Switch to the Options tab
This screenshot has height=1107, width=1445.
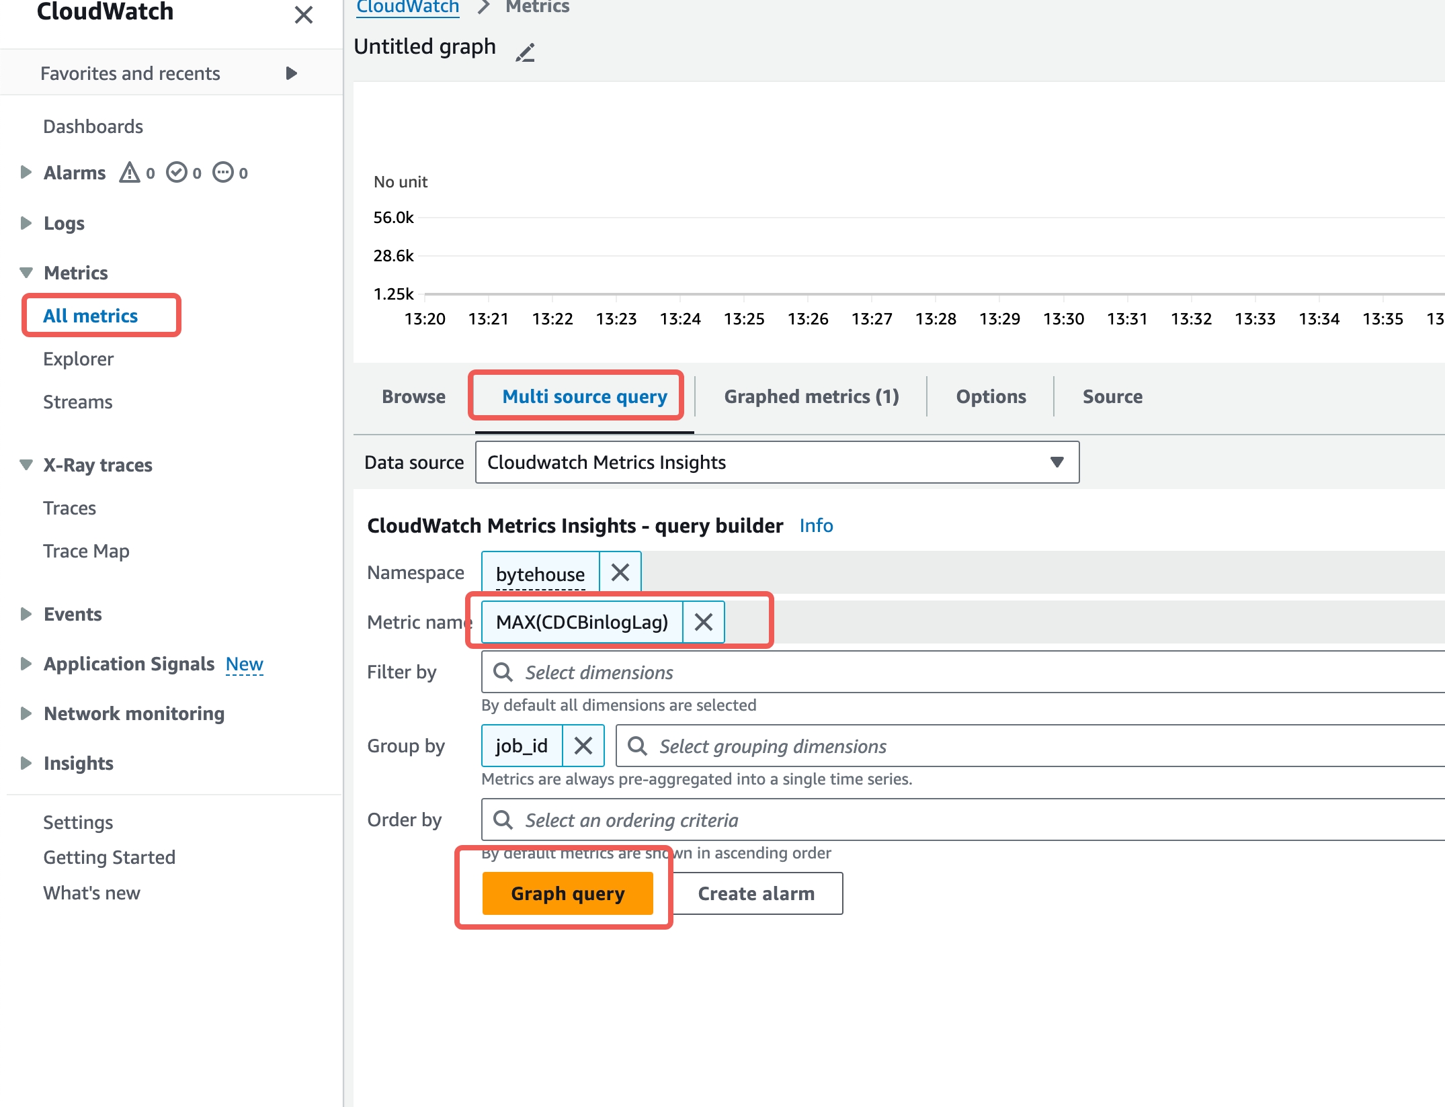(x=991, y=396)
